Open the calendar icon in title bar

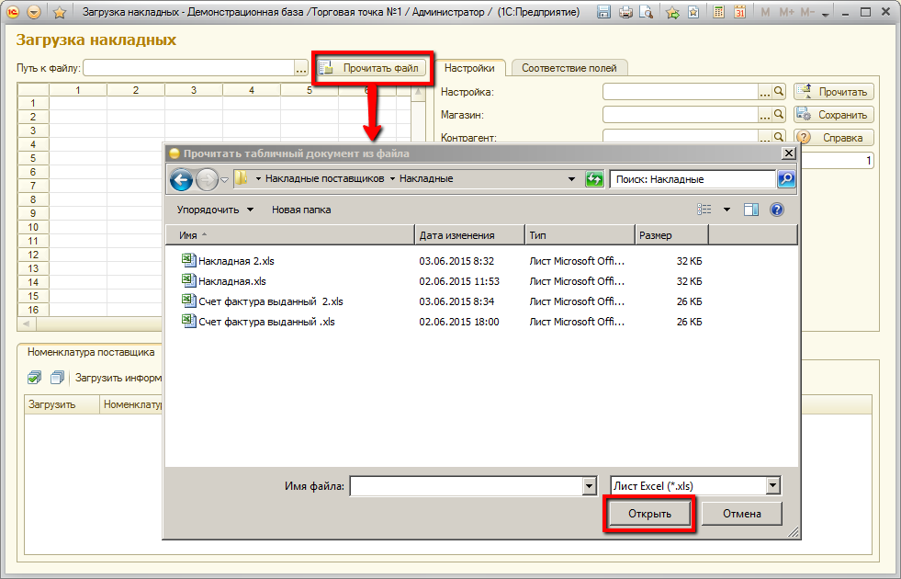click(x=738, y=13)
